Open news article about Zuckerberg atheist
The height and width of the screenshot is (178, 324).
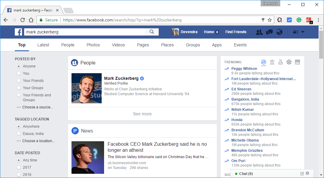point(157,147)
